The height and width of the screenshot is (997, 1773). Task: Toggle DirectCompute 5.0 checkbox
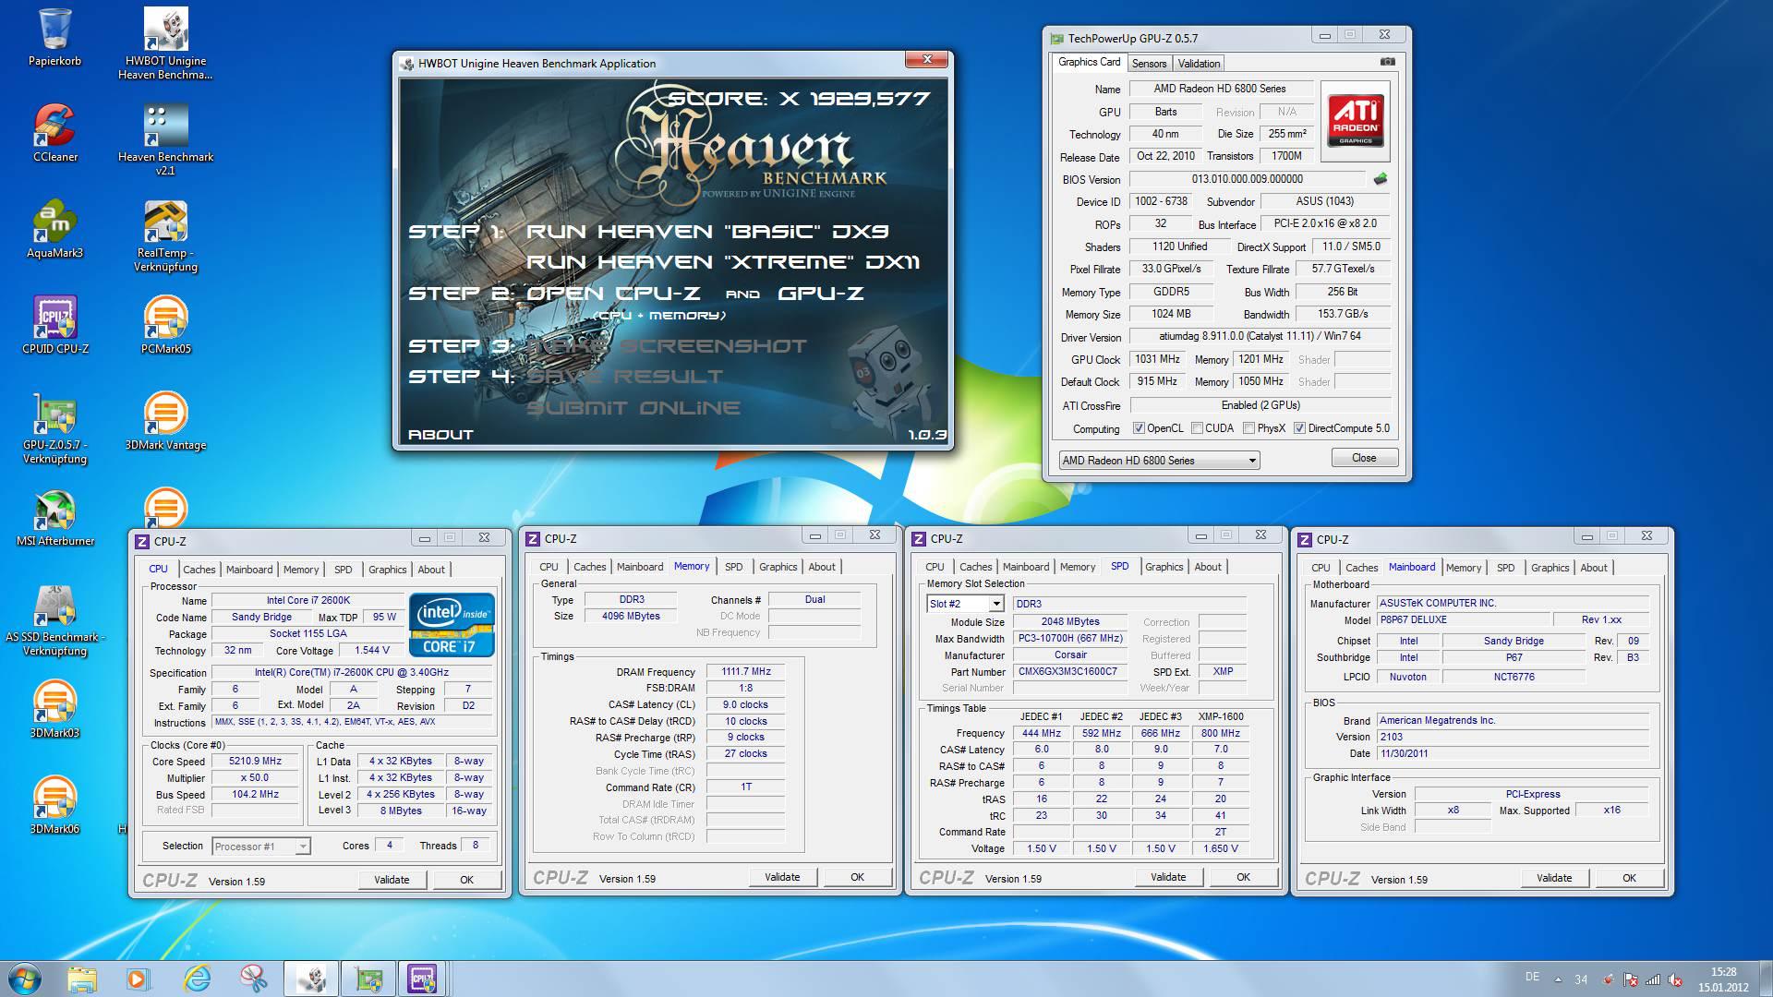1299,428
